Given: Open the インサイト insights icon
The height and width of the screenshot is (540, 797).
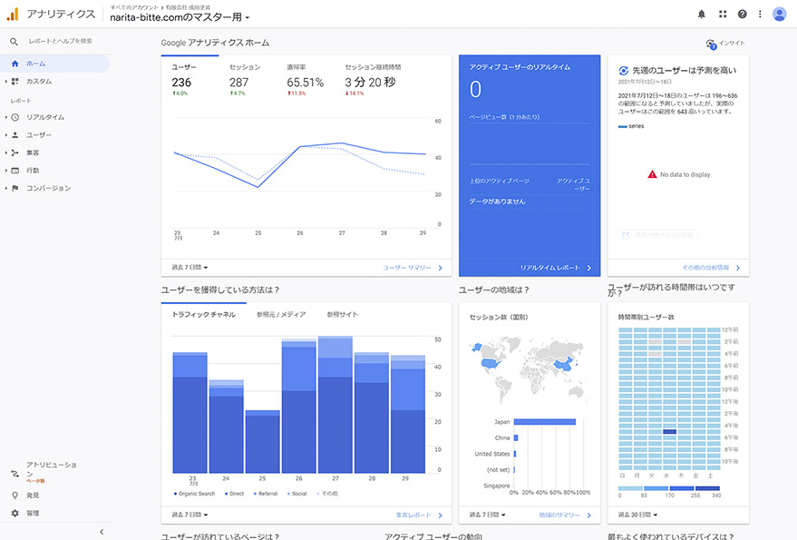Looking at the screenshot, I should [x=711, y=44].
